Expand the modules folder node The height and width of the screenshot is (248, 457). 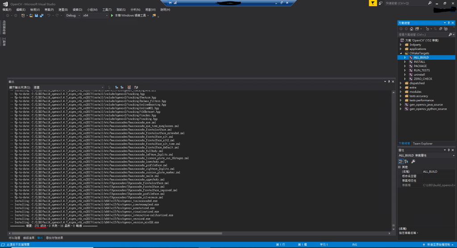(401, 92)
